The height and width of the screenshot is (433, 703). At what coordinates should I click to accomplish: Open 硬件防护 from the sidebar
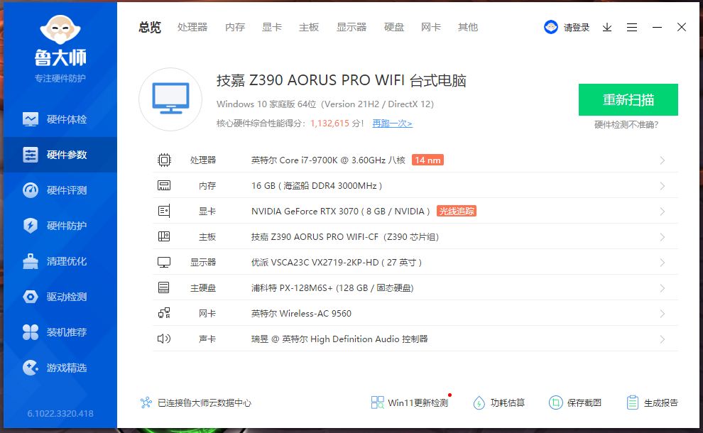point(60,225)
